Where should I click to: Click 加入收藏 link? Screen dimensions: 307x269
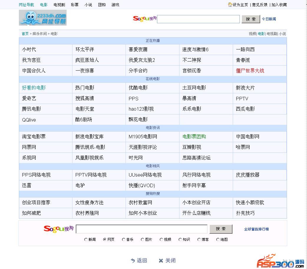click(279, 5)
